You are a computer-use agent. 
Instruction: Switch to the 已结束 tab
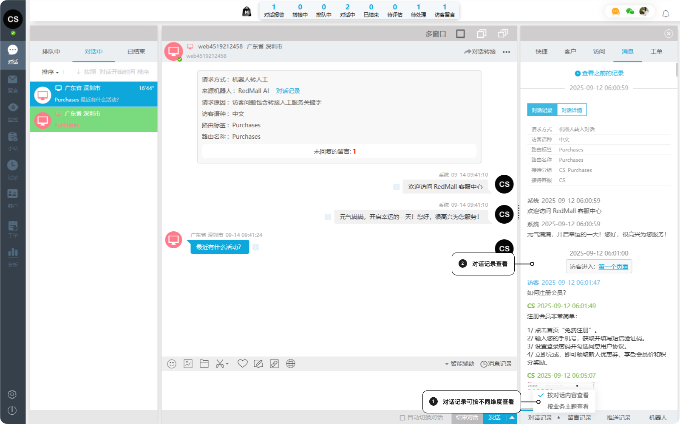point(136,51)
